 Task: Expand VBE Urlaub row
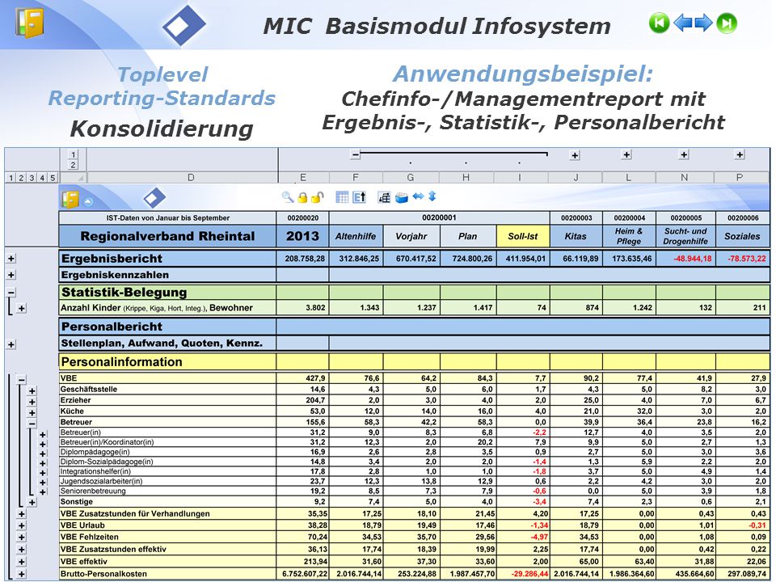(x=21, y=525)
